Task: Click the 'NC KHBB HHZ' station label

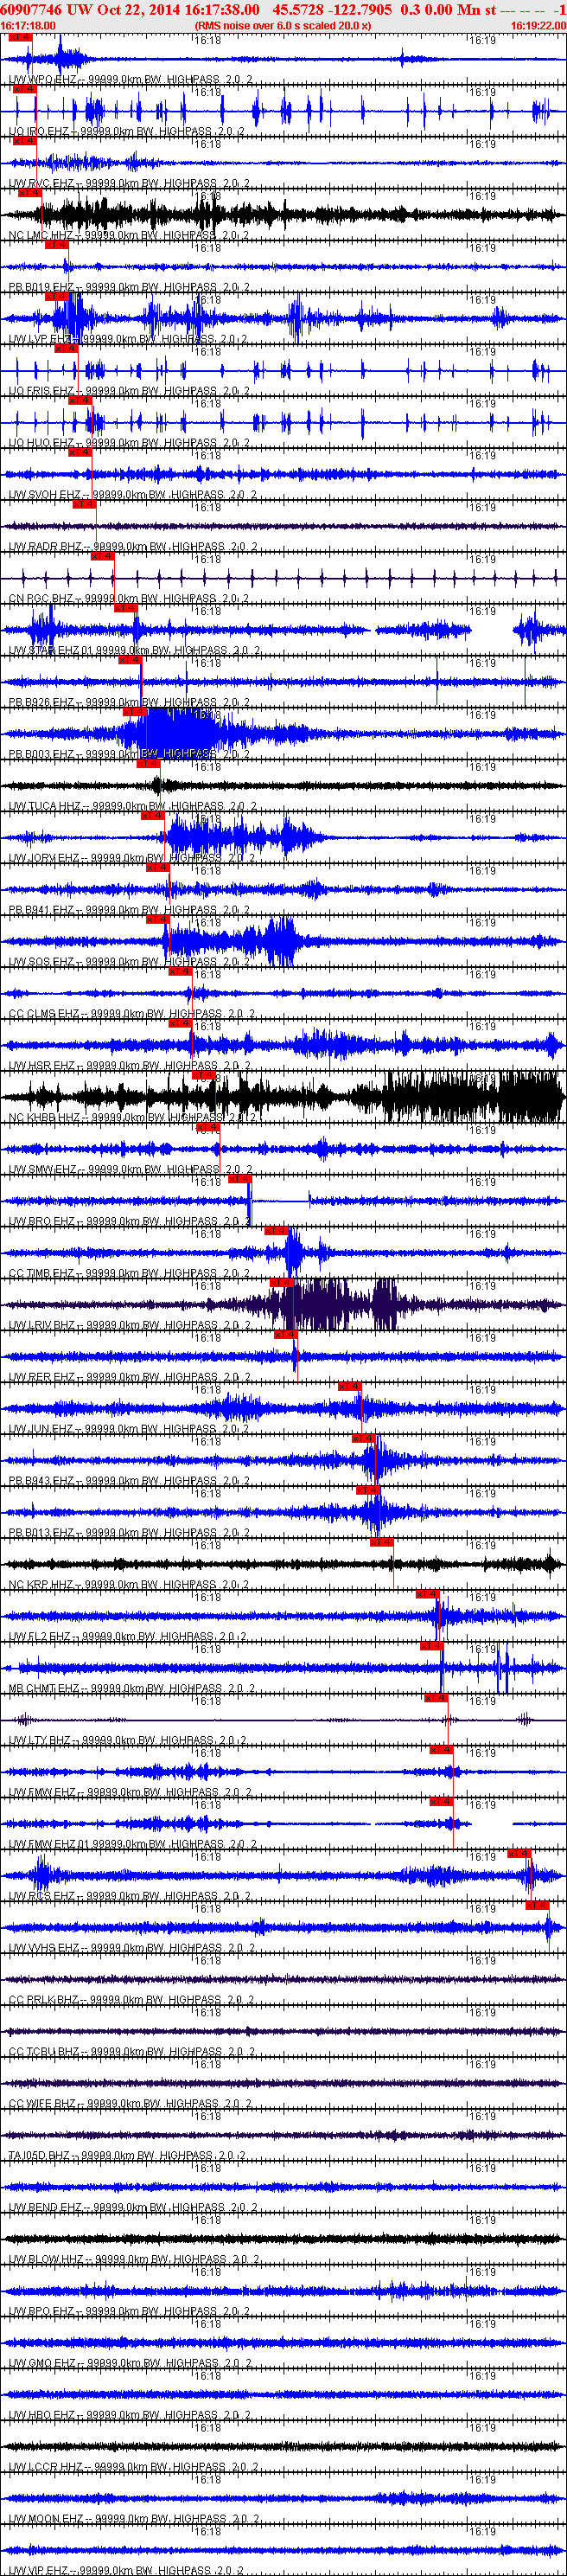Action: point(45,1118)
